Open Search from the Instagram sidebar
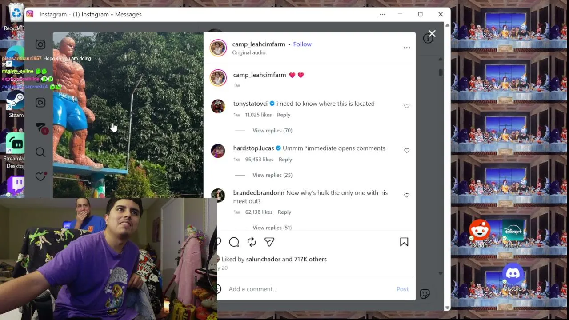Viewport: 569px width, 320px height. click(x=40, y=152)
